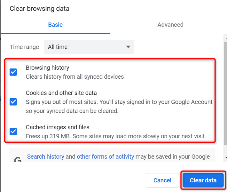The height and width of the screenshot is (192, 227).
Task: Click the dialog's vertical scrollbar
Action: coord(224,96)
